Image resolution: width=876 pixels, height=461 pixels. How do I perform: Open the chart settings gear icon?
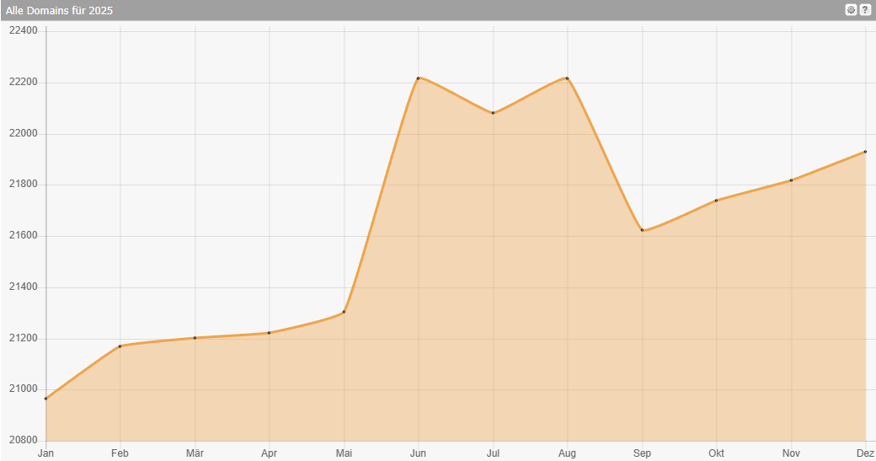point(851,10)
